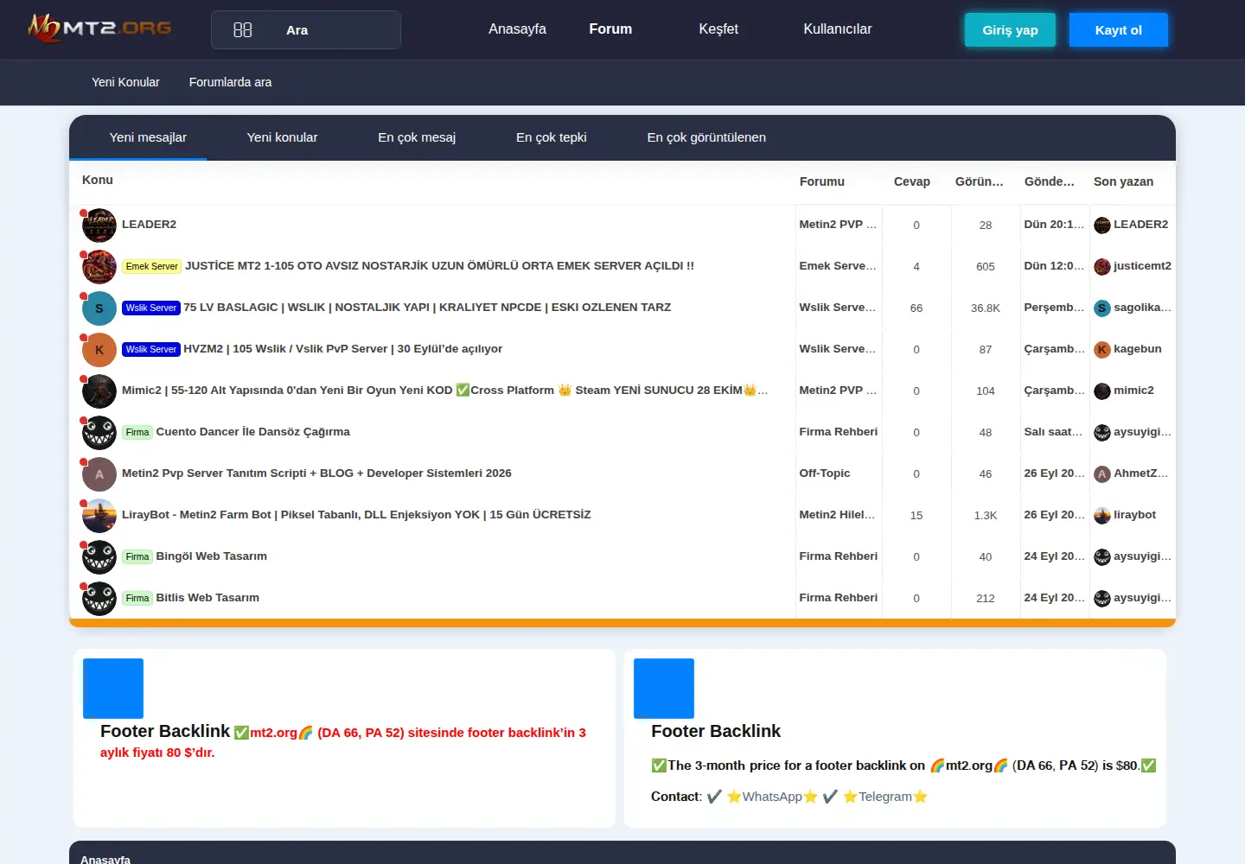Click avatar beside Bingöl Web Tasarım thread
The height and width of the screenshot is (864, 1245).
click(99, 557)
